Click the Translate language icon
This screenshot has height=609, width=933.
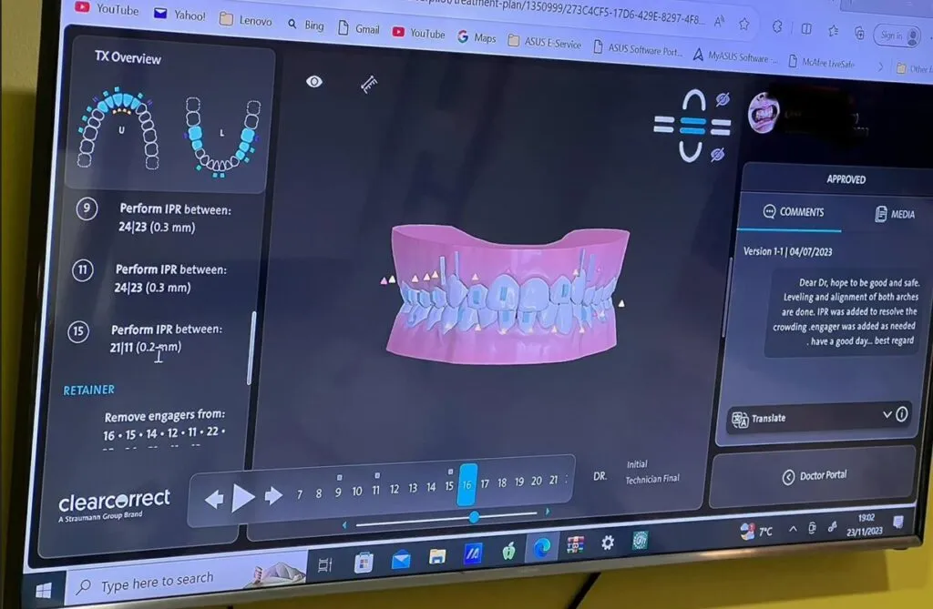pos(740,420)
